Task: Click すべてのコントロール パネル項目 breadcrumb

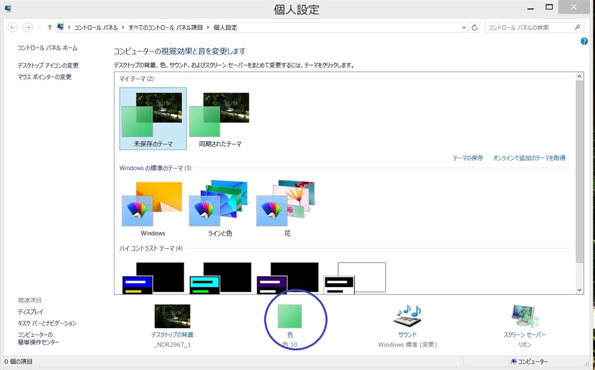Action: 166,28
